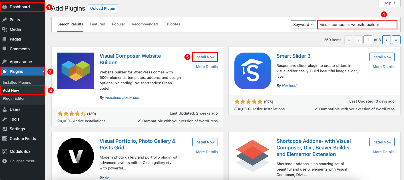Click '90,000+ Active Installations' text
This screenshot has height=180, width=404.
(x=81, y=121)
